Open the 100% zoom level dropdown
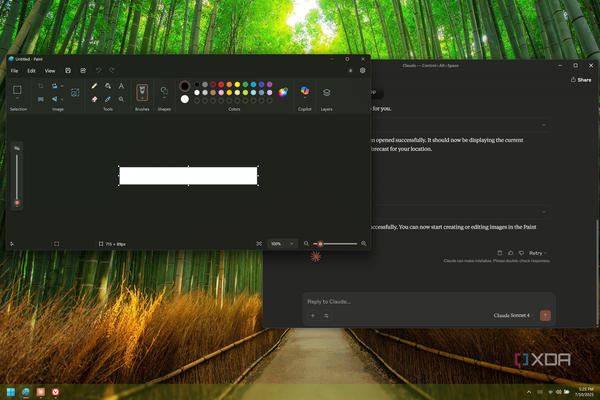The width and height of the screenshot is (600, 400). [282, 244]
